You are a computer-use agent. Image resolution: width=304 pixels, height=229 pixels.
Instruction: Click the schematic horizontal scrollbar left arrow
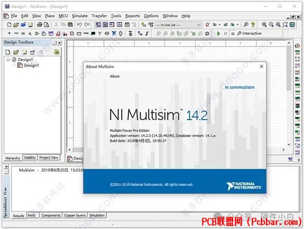[x=69, y=149]
